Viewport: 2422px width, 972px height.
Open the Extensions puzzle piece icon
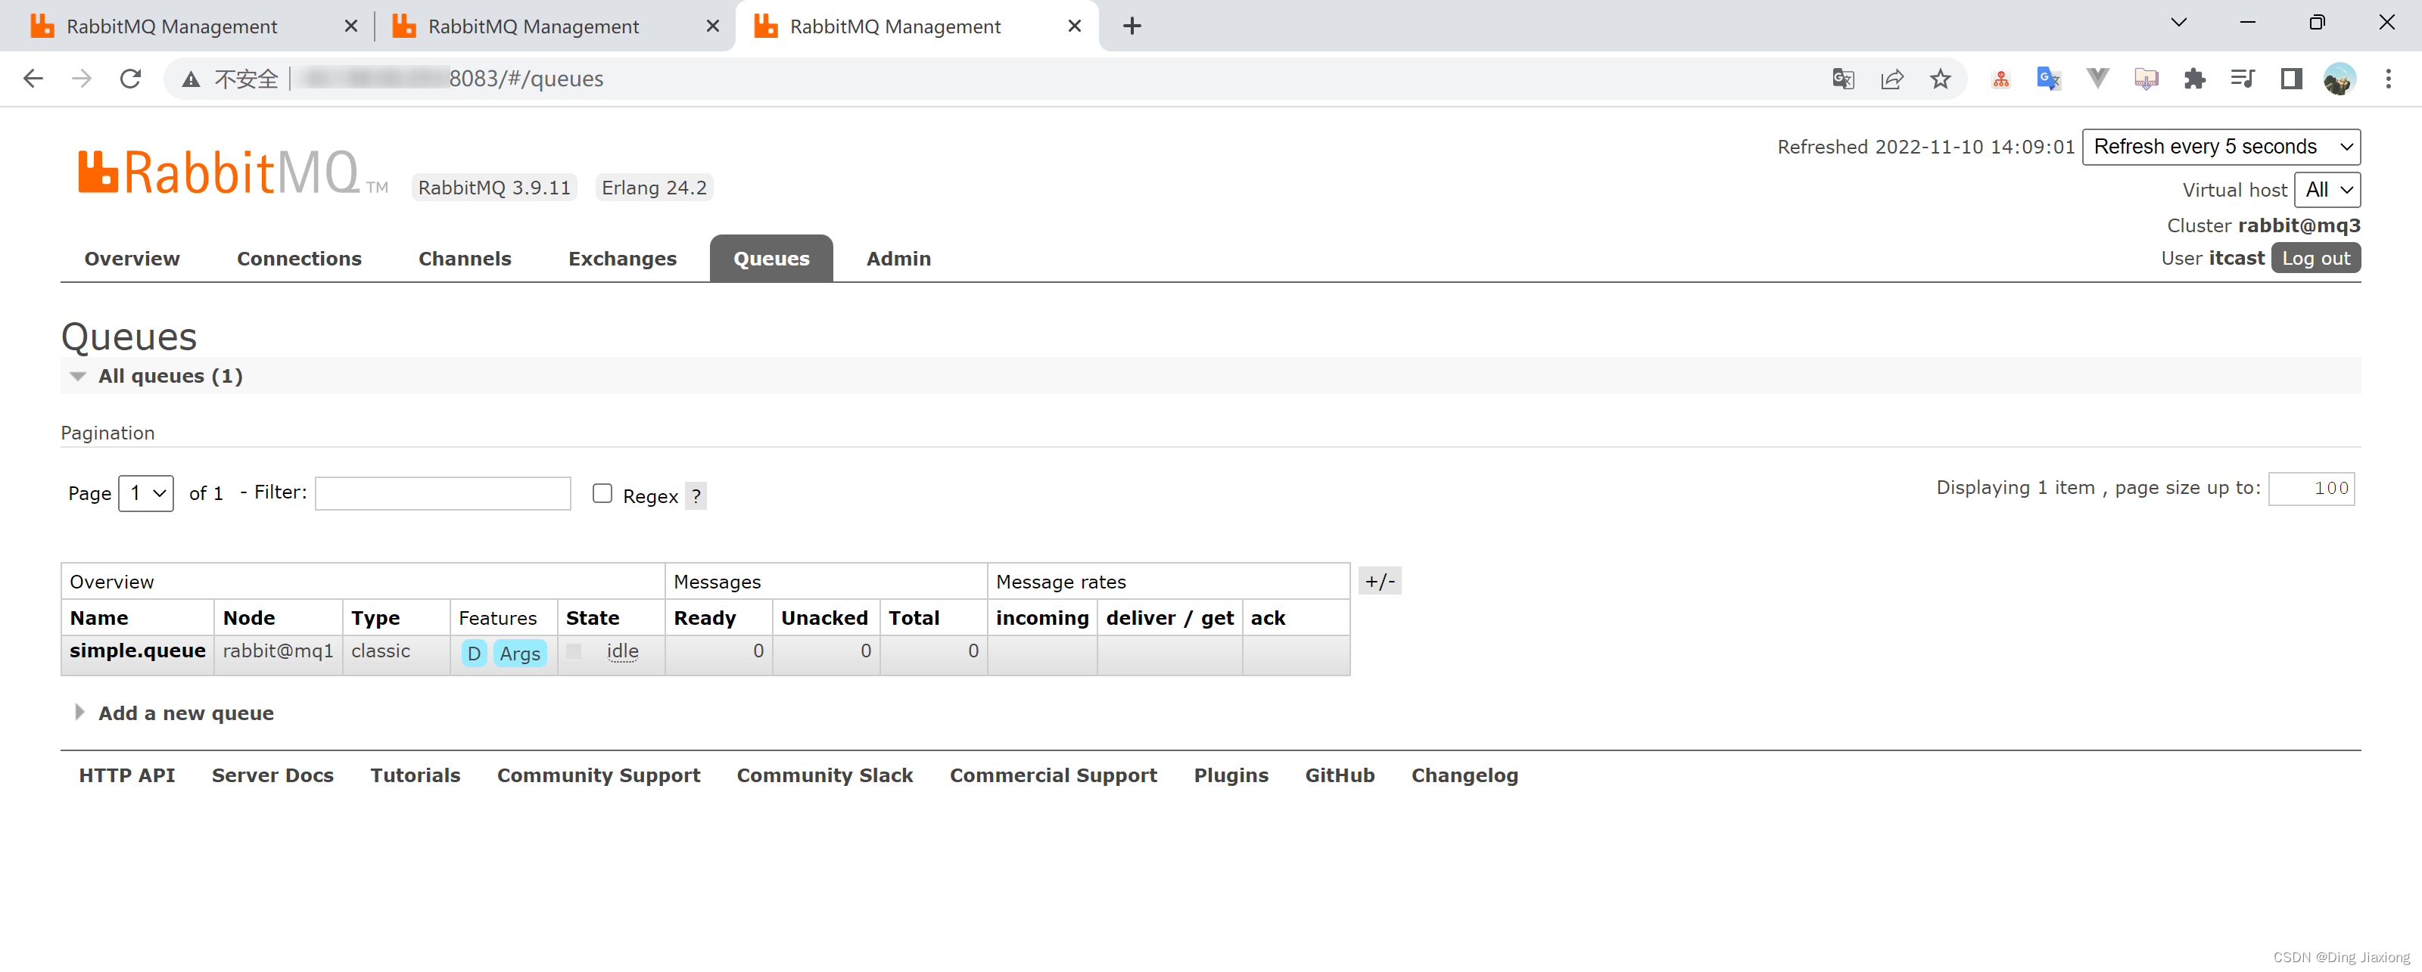tap(2194, 79)
